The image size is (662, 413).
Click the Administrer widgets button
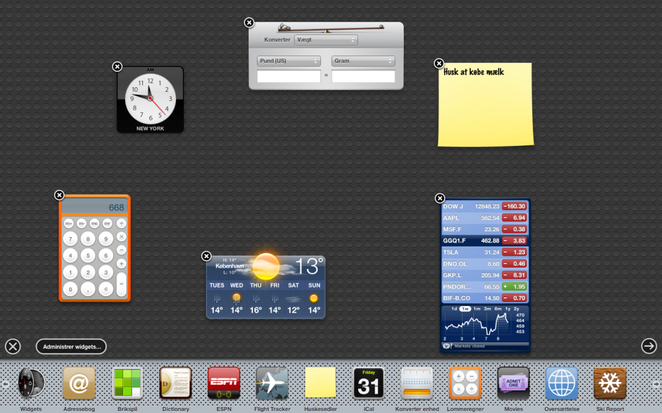pos(71,346)
